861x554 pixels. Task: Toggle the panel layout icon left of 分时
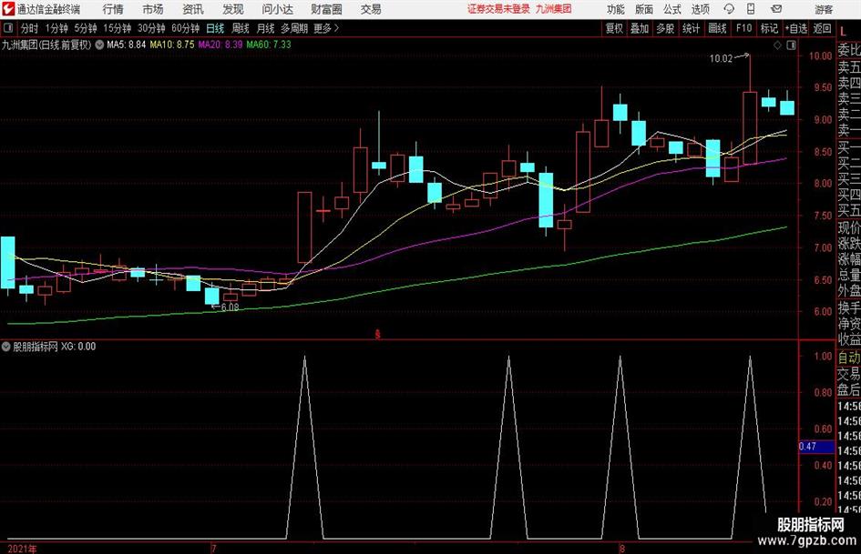point(7,28)
